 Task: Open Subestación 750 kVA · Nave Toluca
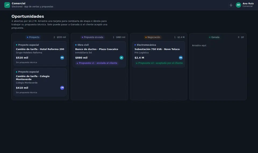tap(159, 54)
